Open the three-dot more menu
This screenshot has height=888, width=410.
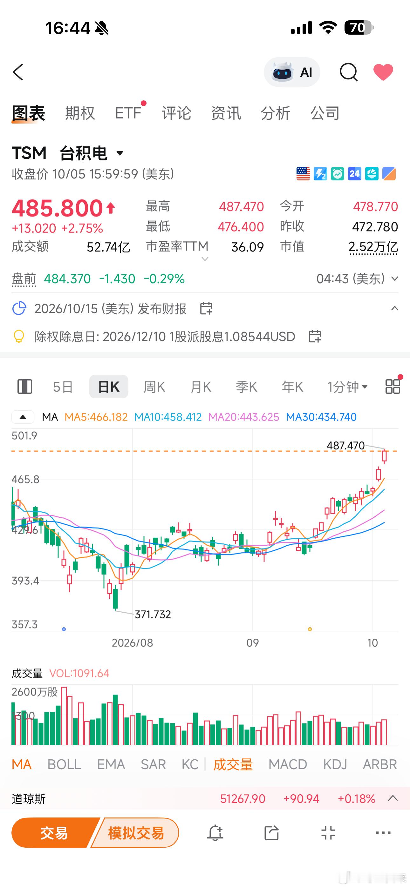click(x=383, y=833)
